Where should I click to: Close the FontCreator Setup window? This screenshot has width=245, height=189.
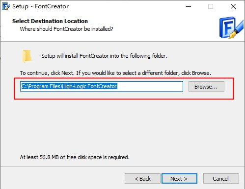point(233,6)
